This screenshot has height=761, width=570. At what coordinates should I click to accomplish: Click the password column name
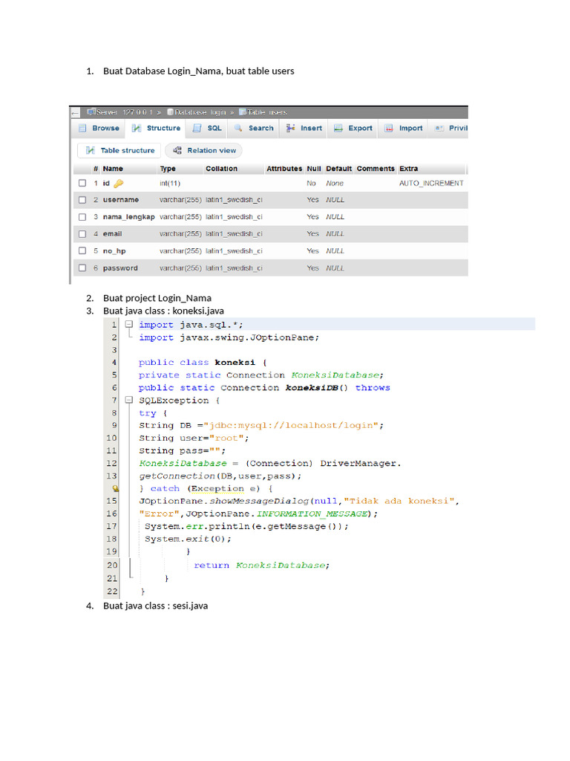[120, 268]
